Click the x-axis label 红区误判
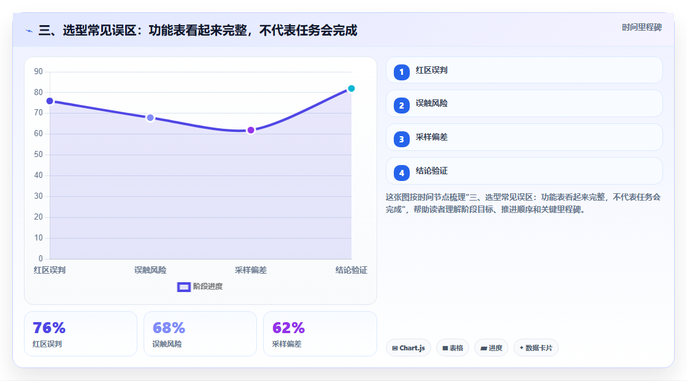 pyautogui.click(x=50, y=271)
